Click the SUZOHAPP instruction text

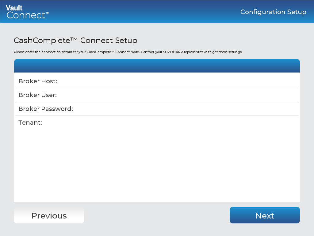(128, 52)
